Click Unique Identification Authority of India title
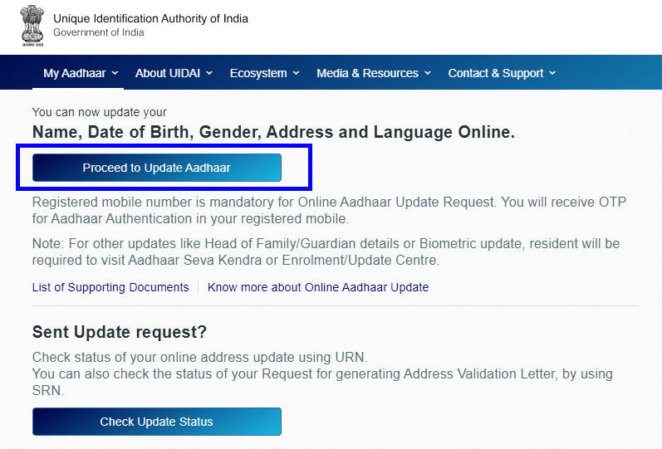This screenshot has height=449, width=662. [x=150, y=18]
